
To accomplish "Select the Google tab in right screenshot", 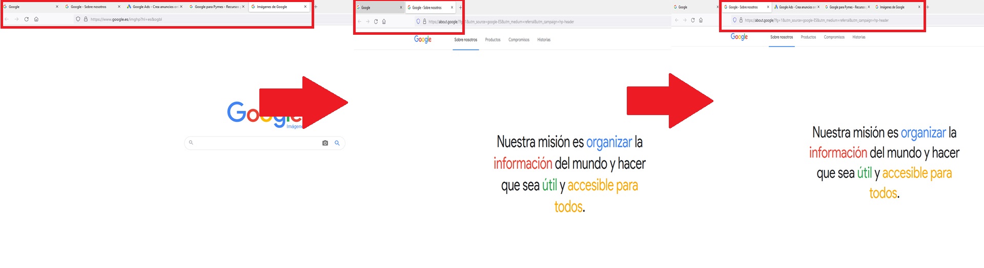I will [x=696, y=7].
